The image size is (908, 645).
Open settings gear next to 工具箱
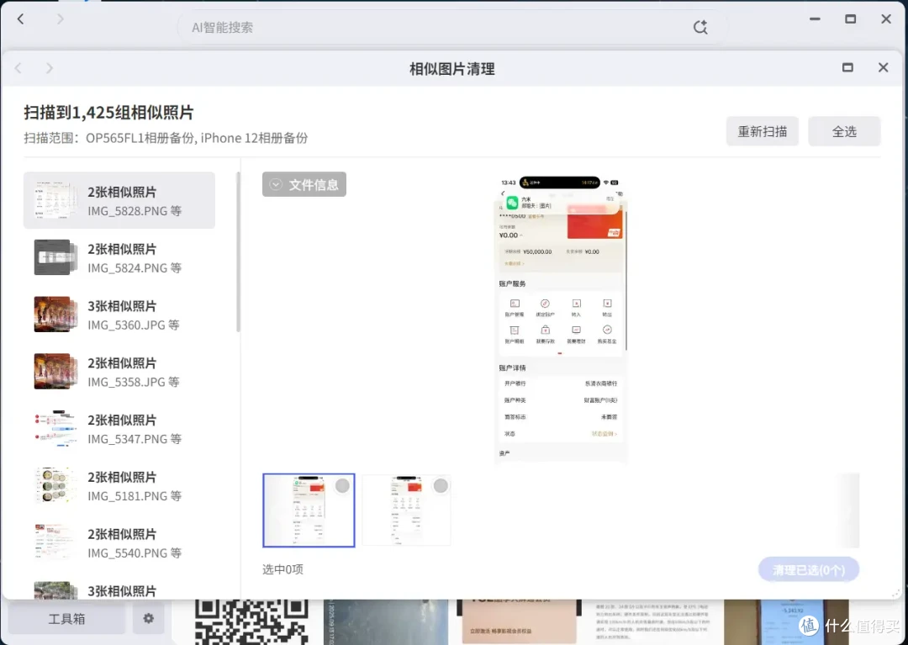[149, 618]
